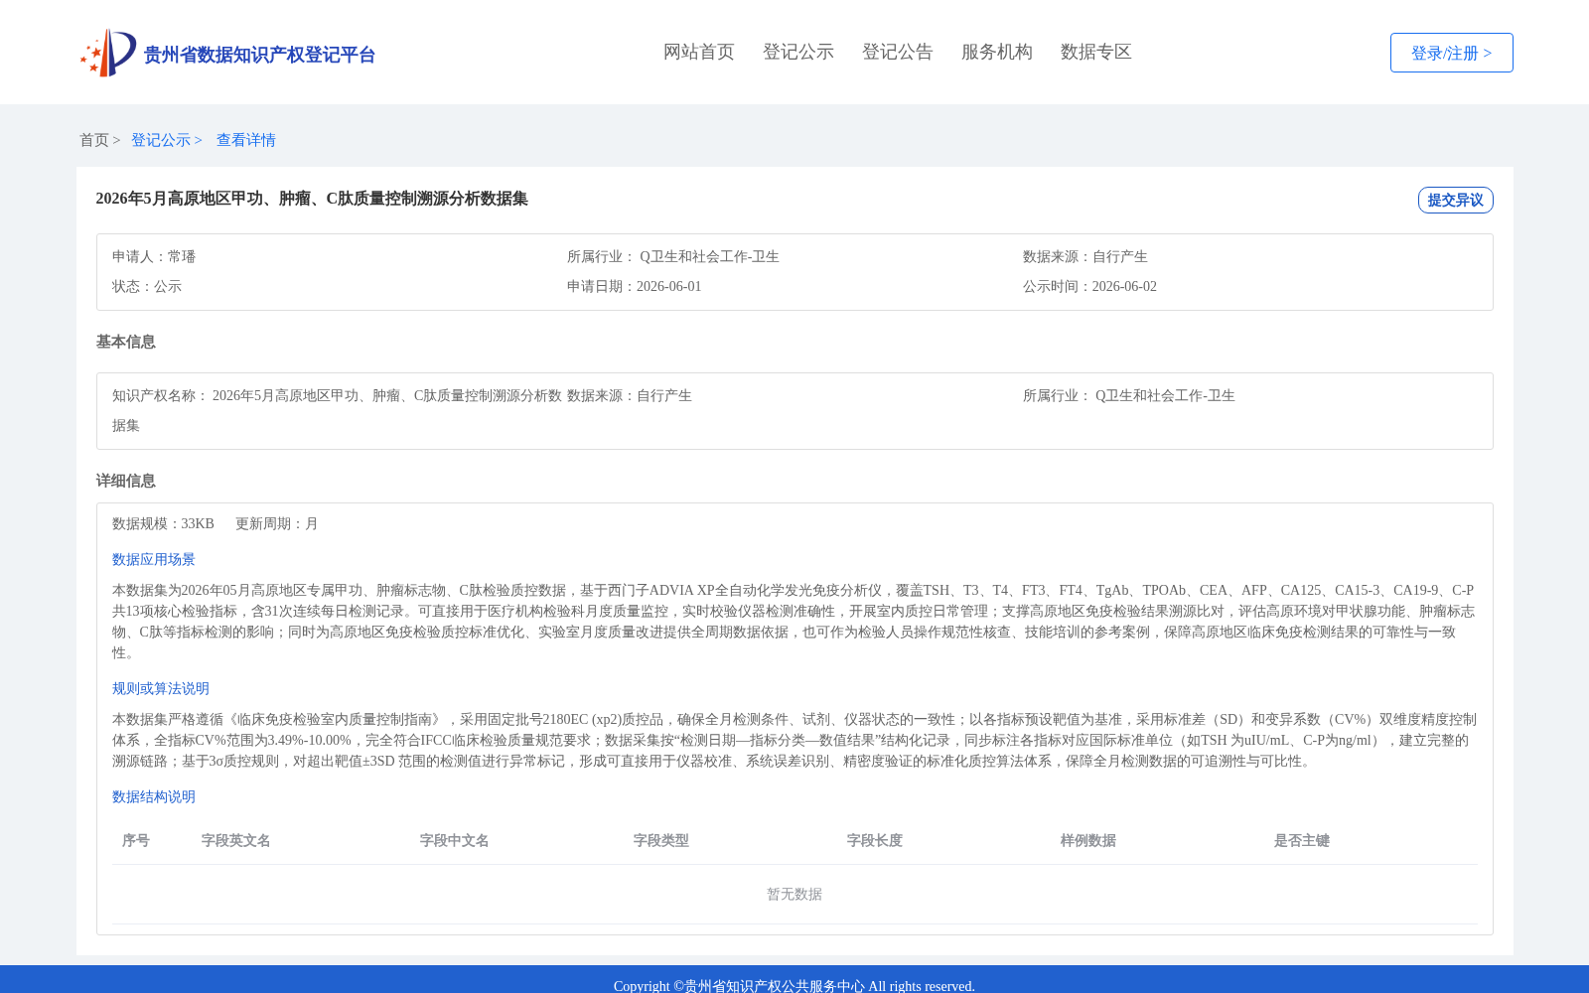This screenshot has width=1589, height=993.
Task: Click the 知识产权名称 field text
Action: point(338,410)
